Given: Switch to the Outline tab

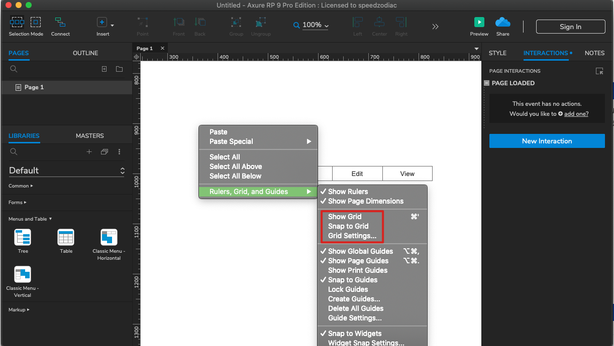Looking at the screenshot, I should click(85, 53).
